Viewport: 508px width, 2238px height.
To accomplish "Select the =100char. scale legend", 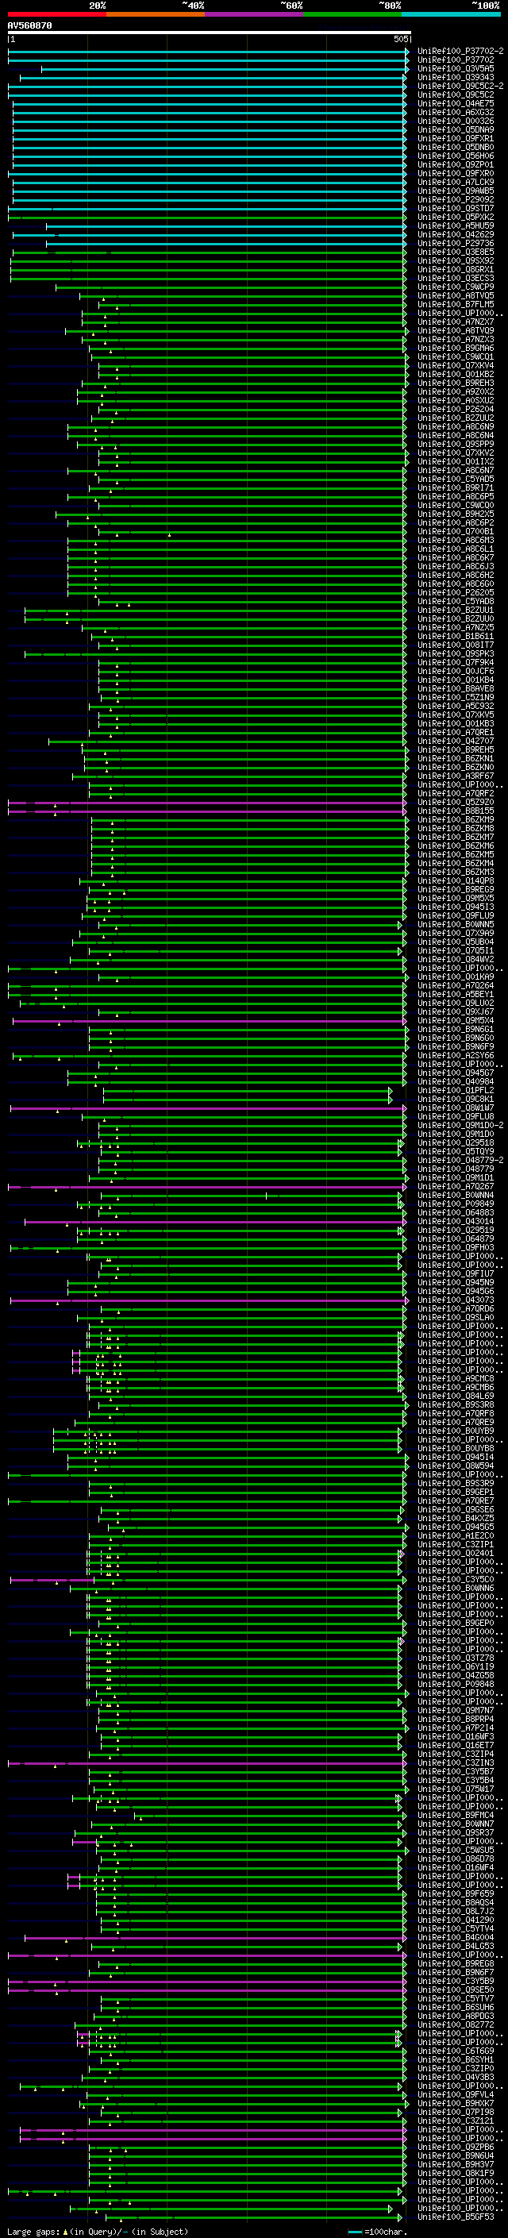I will (x=379, y=2232).
